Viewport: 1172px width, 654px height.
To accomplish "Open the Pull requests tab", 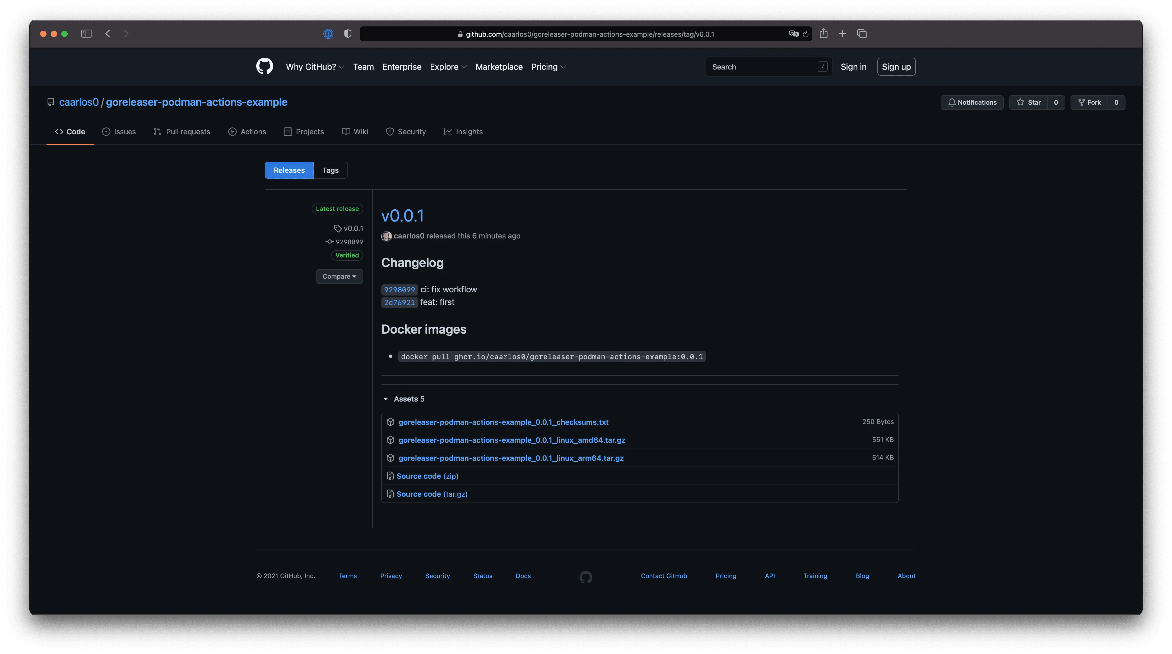I will (182, 132).
